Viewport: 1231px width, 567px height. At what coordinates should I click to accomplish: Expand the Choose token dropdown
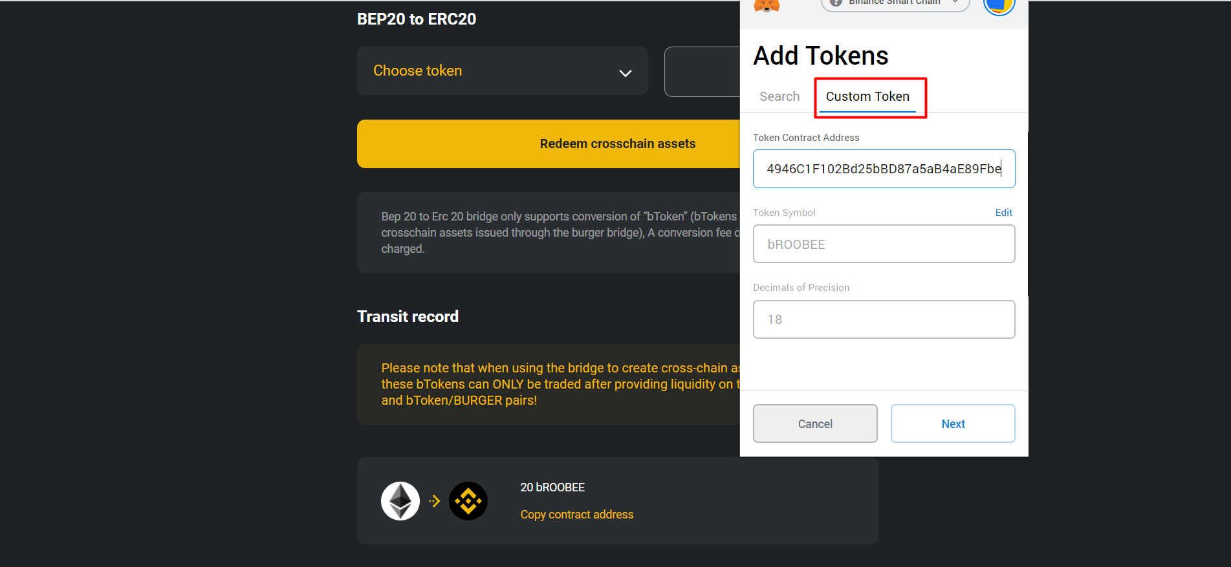(x=503, y=71)
